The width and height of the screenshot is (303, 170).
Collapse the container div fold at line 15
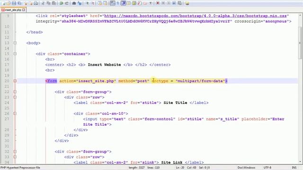[x=15, y=54]
